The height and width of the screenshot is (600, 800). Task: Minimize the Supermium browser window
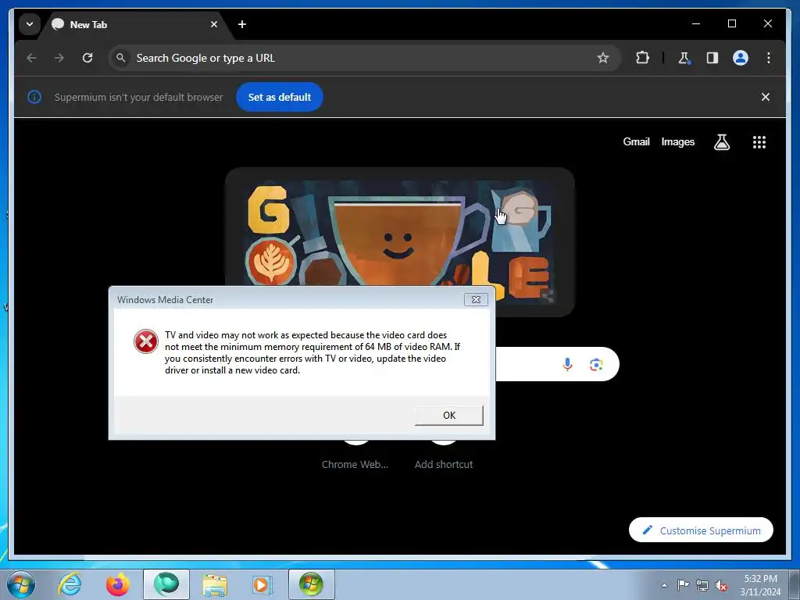click(x=696, y=23)
